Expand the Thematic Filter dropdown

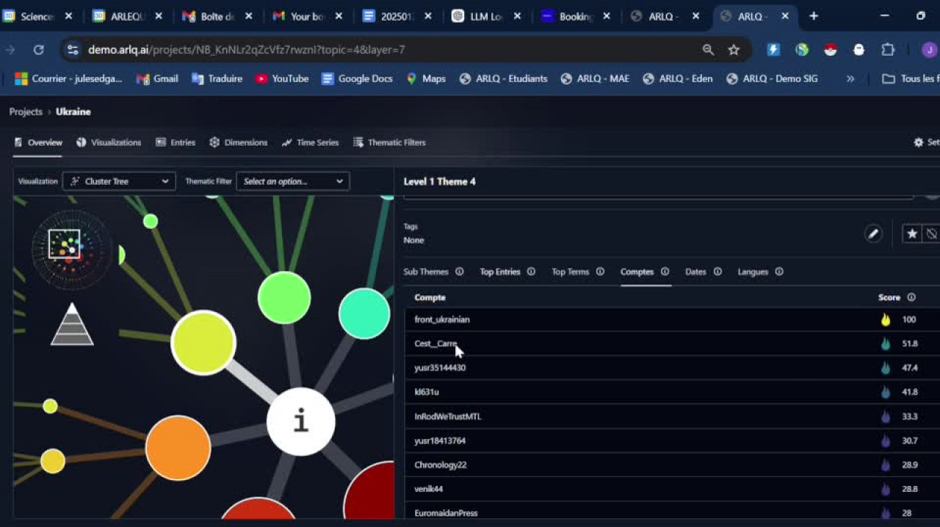292,181
